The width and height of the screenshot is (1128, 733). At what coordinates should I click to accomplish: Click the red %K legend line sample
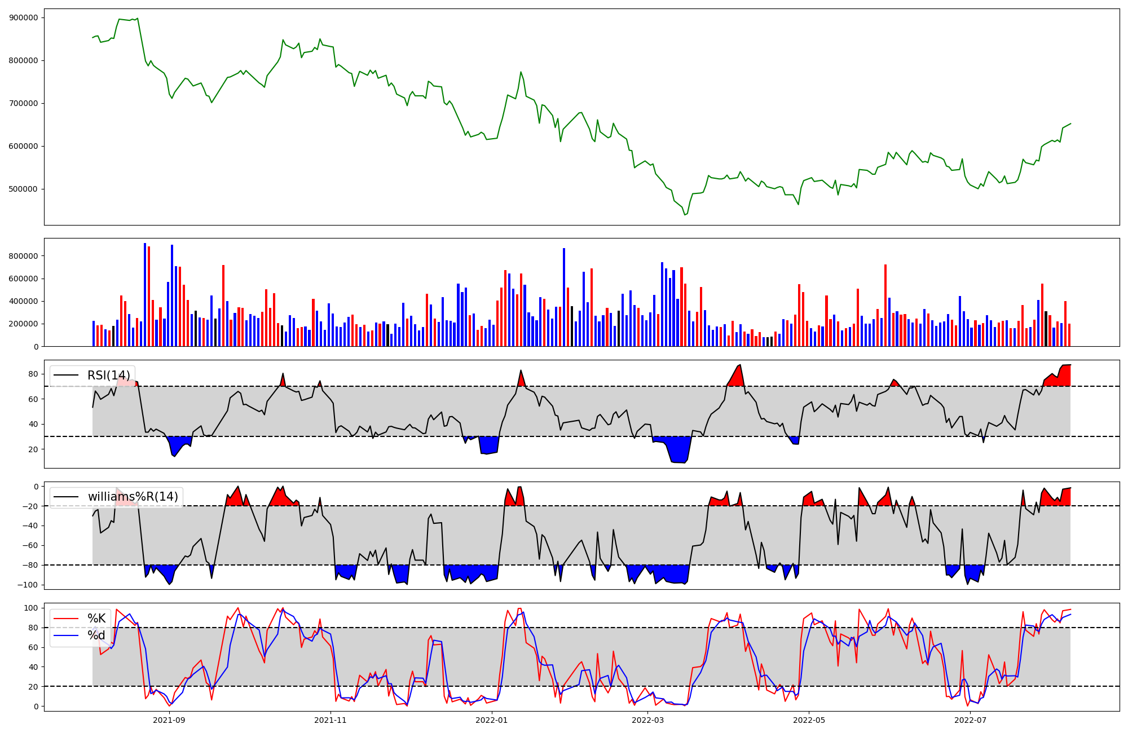65,619
